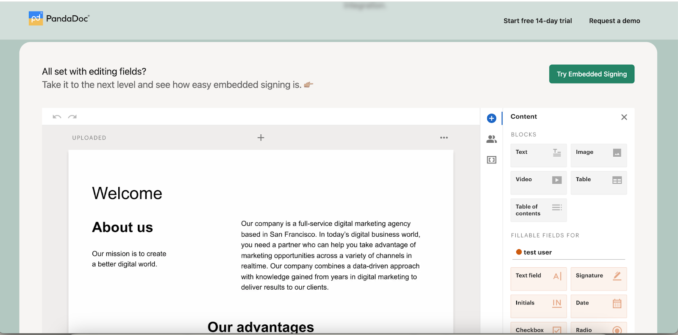Image resolution: width=678 pixels, height=335 pixels.
Task: Open the recipients panel icon
Action: coord(492,139)
